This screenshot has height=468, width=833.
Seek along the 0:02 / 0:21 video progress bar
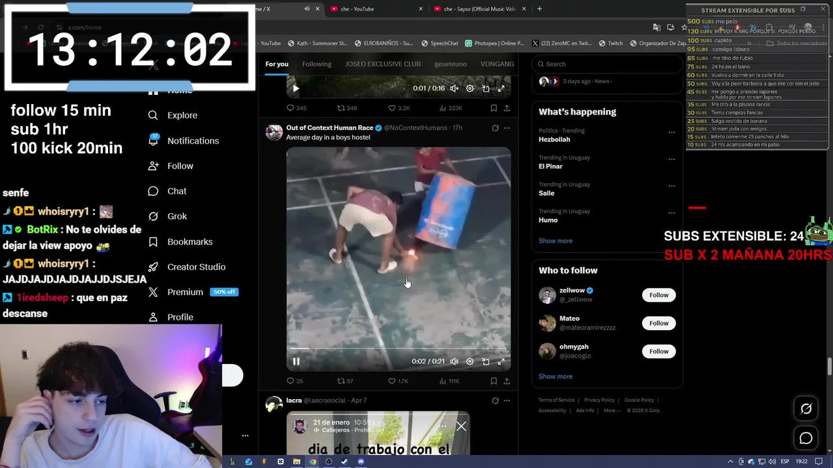[398, 349]
